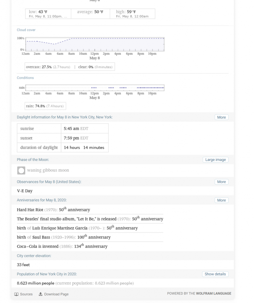
Task: Click the Download Page arrow icon
Action: point(41,294)
